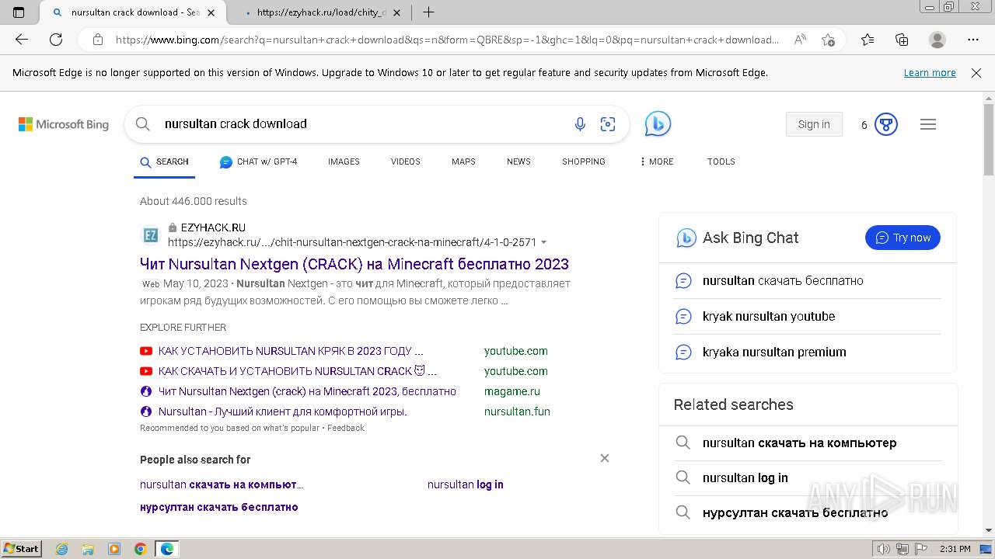Screen dimensions: 995x559
Task: Switch to the VIDEOS tab
Action: click(x=405, y=161)
